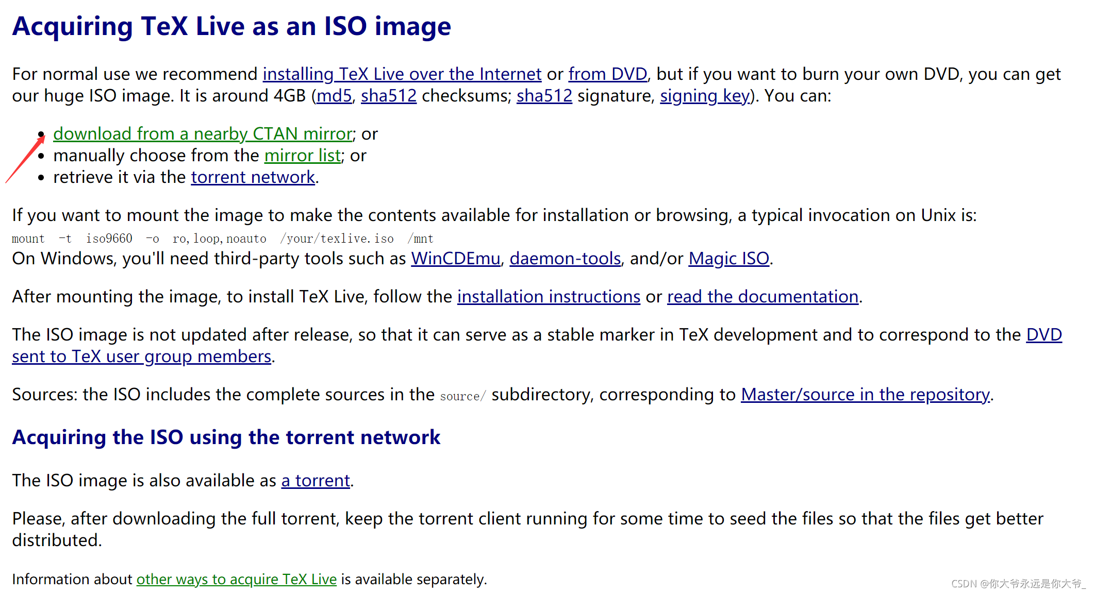The image size is (1094, 594).
Task: Open 'other ways to acquire TeX Live'
Action: [236, 580]
